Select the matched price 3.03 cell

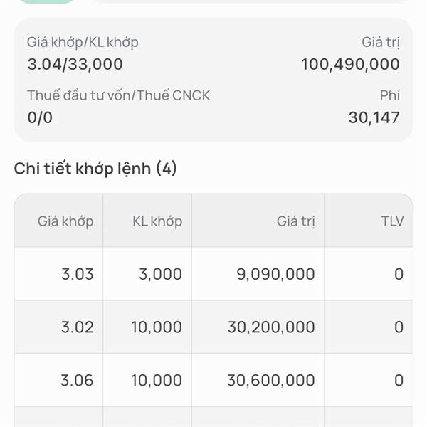[x=77, y=274]
